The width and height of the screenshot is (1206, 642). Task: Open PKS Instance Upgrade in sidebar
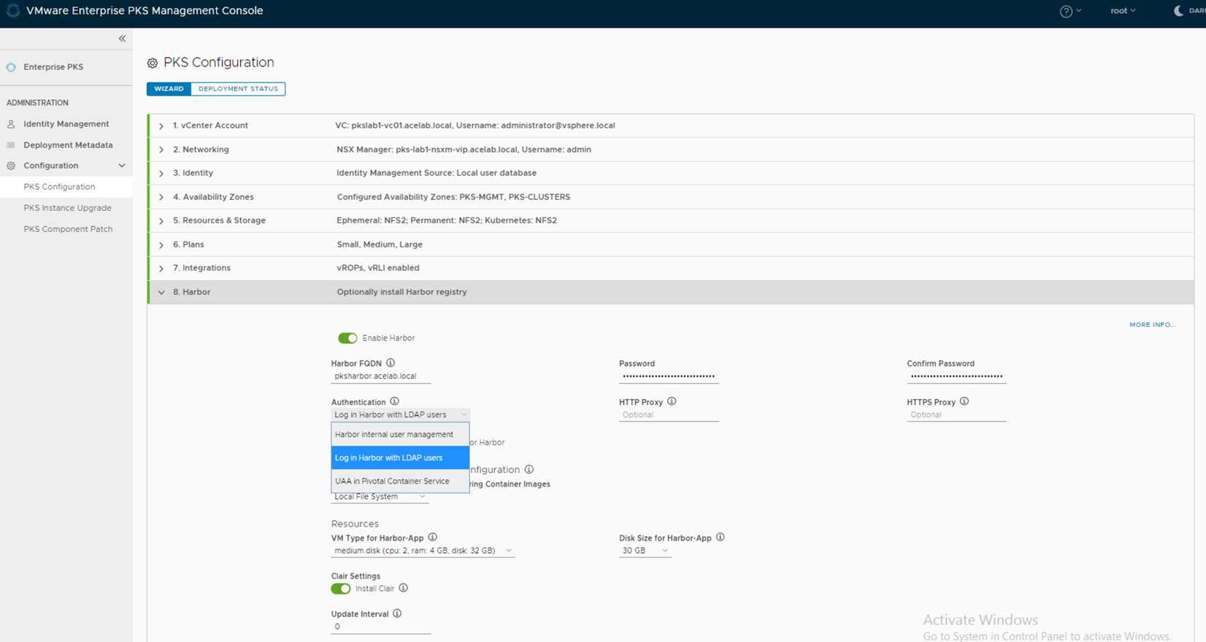click(x=66, y=208)
